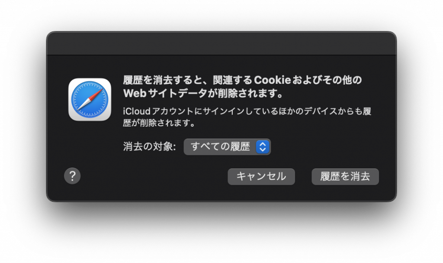Viewport: 443px width, 263px height.
Task: Click the downward chevron in the blue popup indicator
Action: click(263, 150)
